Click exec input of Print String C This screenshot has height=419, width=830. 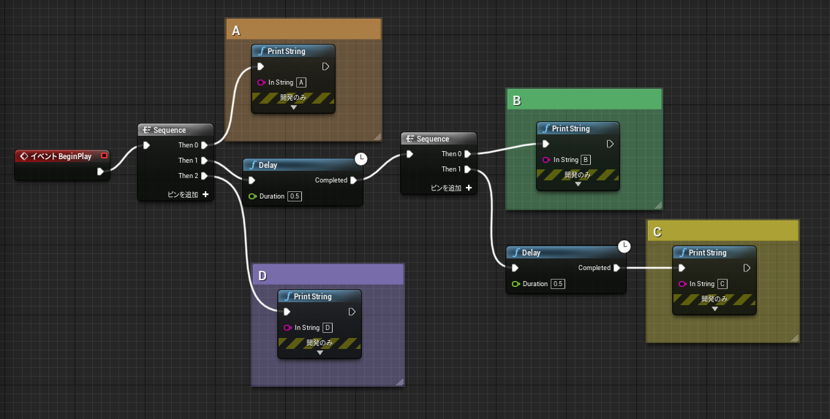pos(682,268)
